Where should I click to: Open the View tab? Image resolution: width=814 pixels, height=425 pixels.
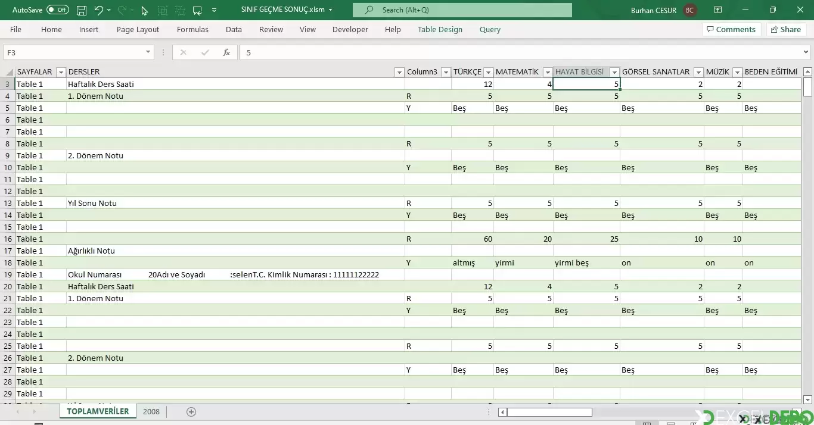pos(307,29)
